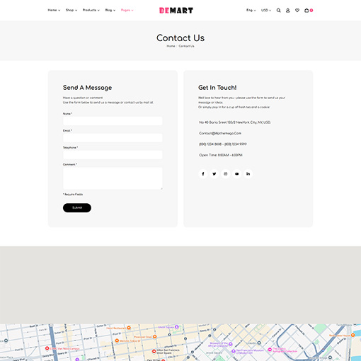Click the Require Fields note
Image resolution: width=361 pixels, height=361 pixels.
(73, 195)
